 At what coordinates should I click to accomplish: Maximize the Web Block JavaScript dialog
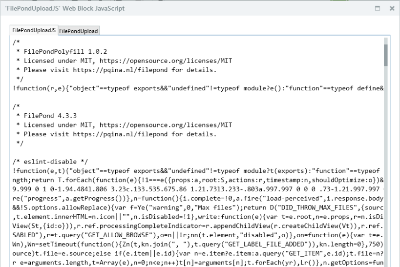[x=378, y=8]
